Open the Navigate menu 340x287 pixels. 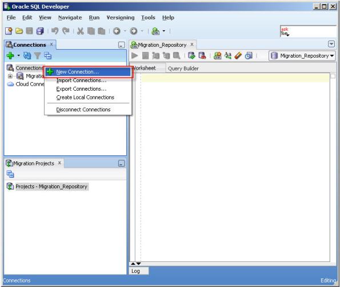pos(70,18)
